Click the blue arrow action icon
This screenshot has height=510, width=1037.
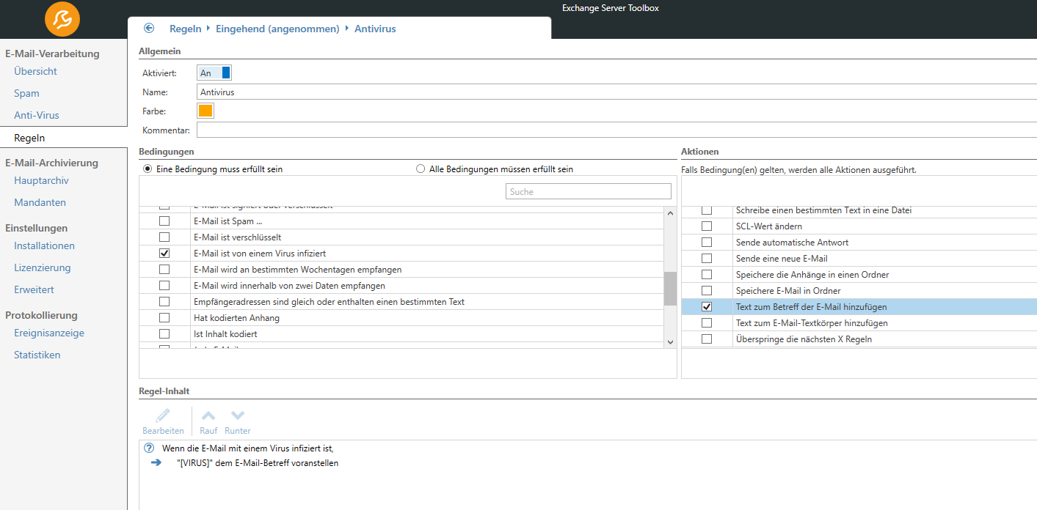click(x=156, y=463)
